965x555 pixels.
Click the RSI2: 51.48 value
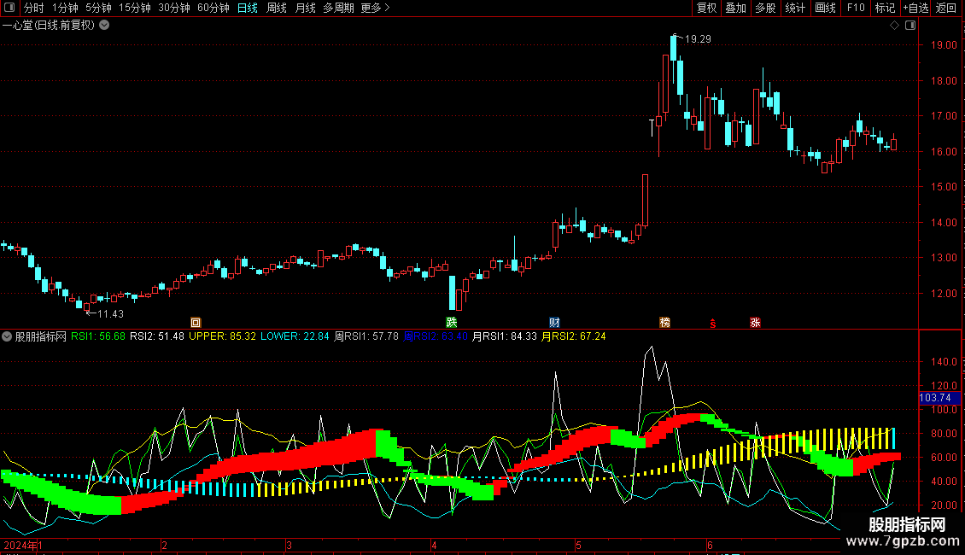click(157, 336)
